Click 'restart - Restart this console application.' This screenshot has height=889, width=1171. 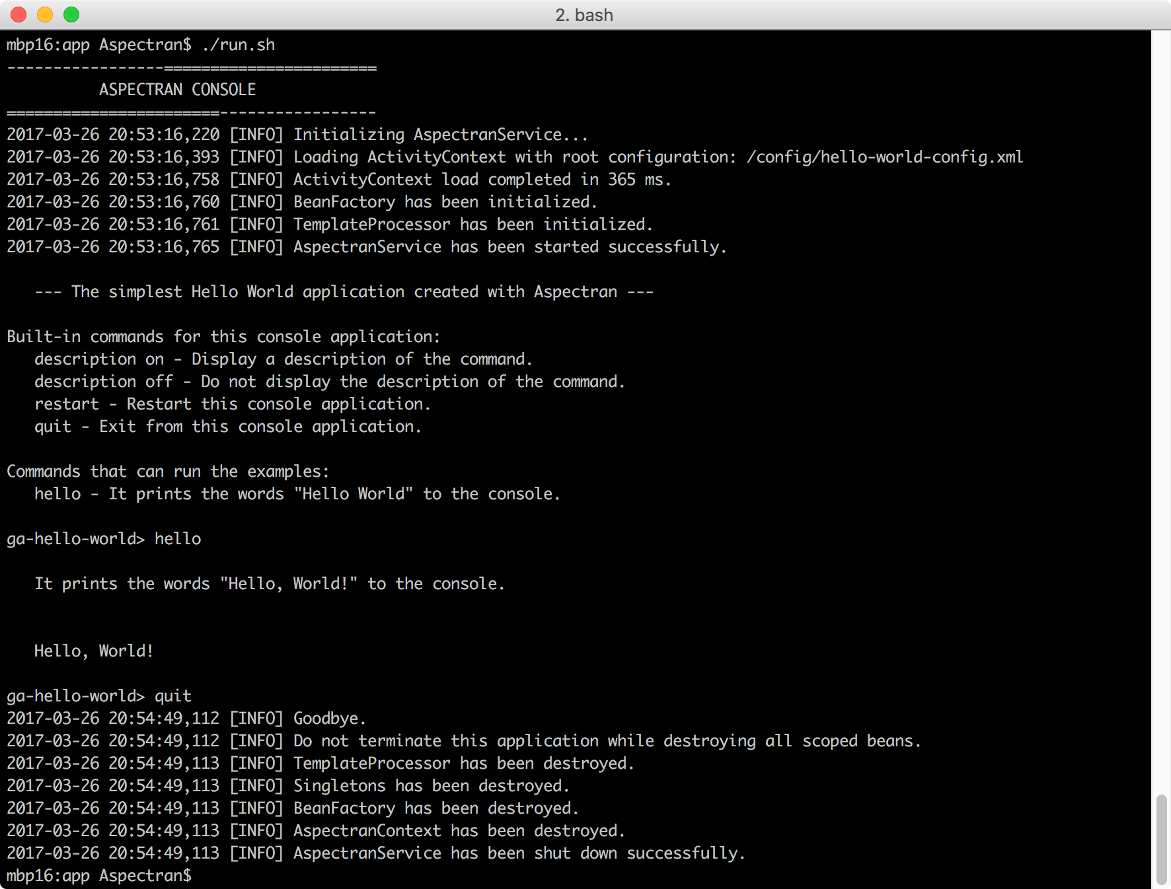click(233, 404)
